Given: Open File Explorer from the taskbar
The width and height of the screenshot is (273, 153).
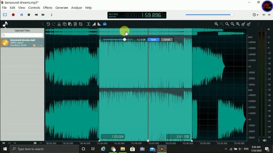Looking at the screenshot, I should click(123, 149).
